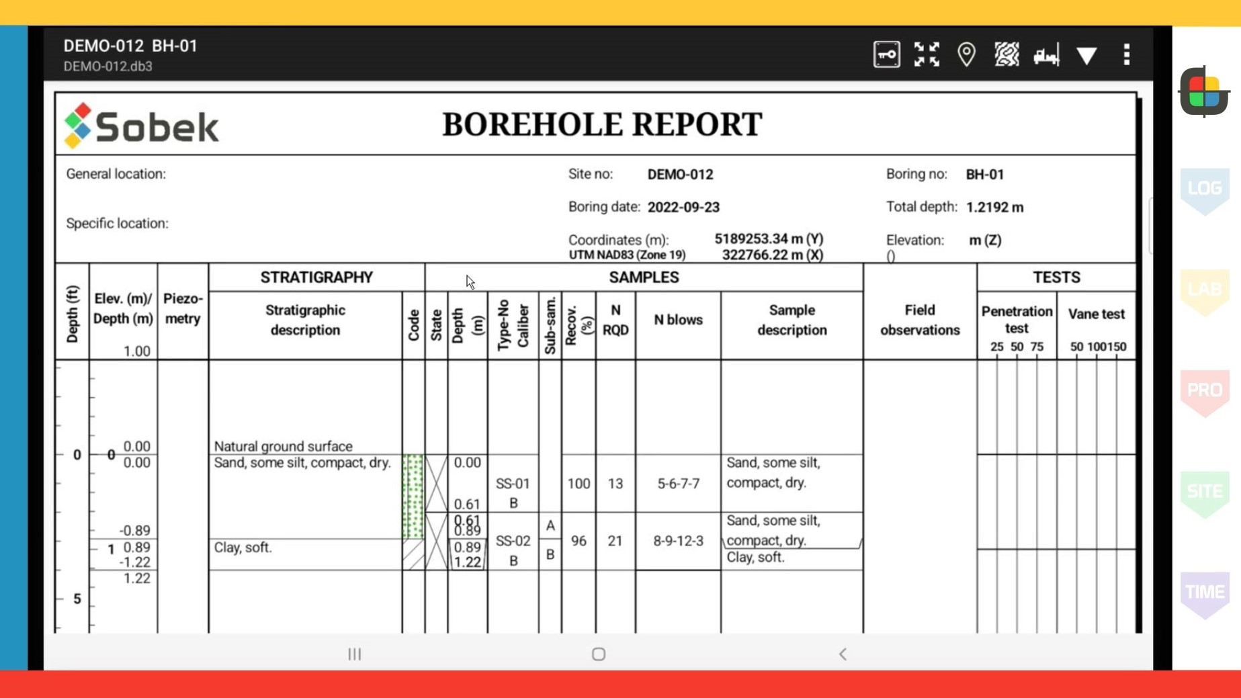Viewport: 1241px width, 698px height.
Task: Click the BOREHOLE REPORT heading
Action: [602, 124]
